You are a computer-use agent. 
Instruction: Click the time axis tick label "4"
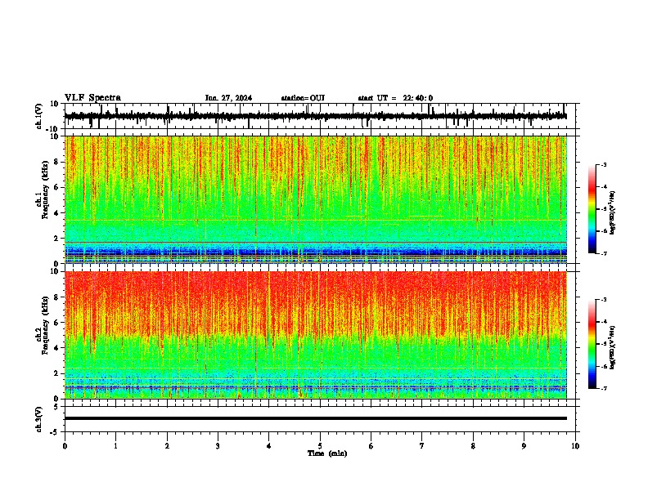coord(269,446)
